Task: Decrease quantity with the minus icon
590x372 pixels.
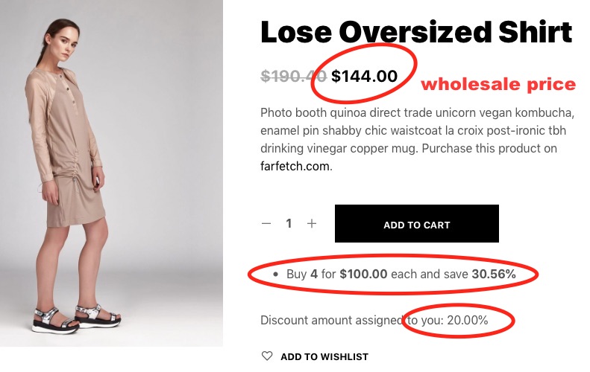Action: pyautogui.click(x=267, y=223)
